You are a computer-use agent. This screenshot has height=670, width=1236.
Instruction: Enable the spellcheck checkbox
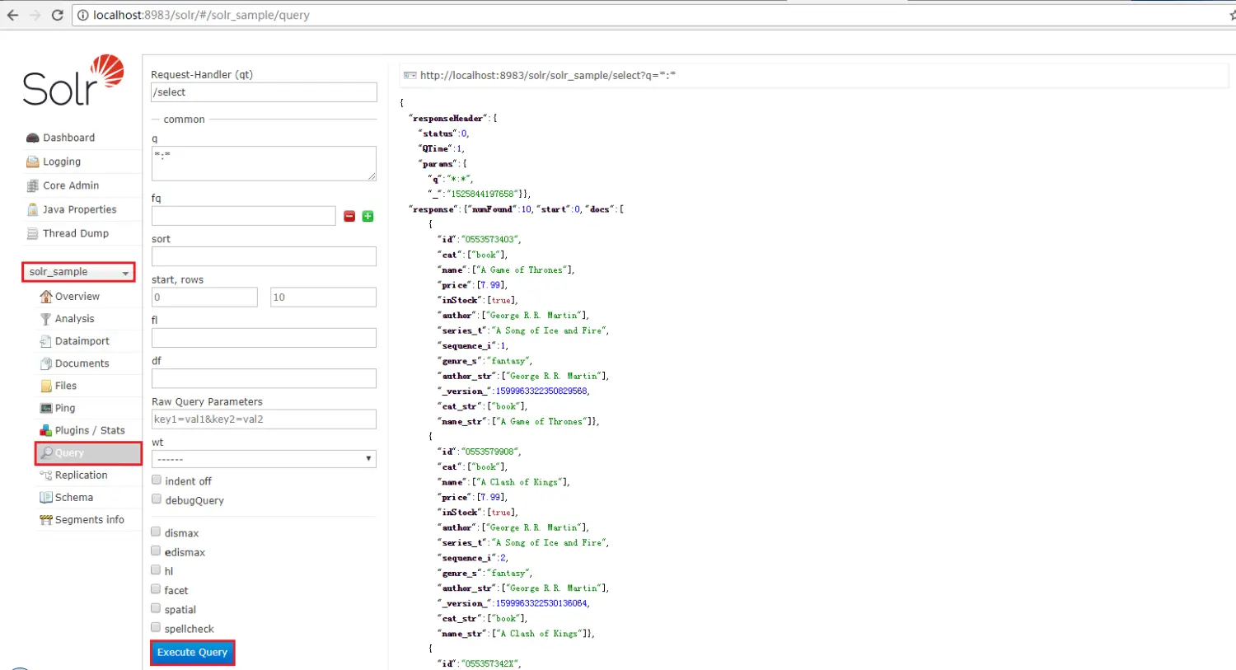(x=156, y=627)
